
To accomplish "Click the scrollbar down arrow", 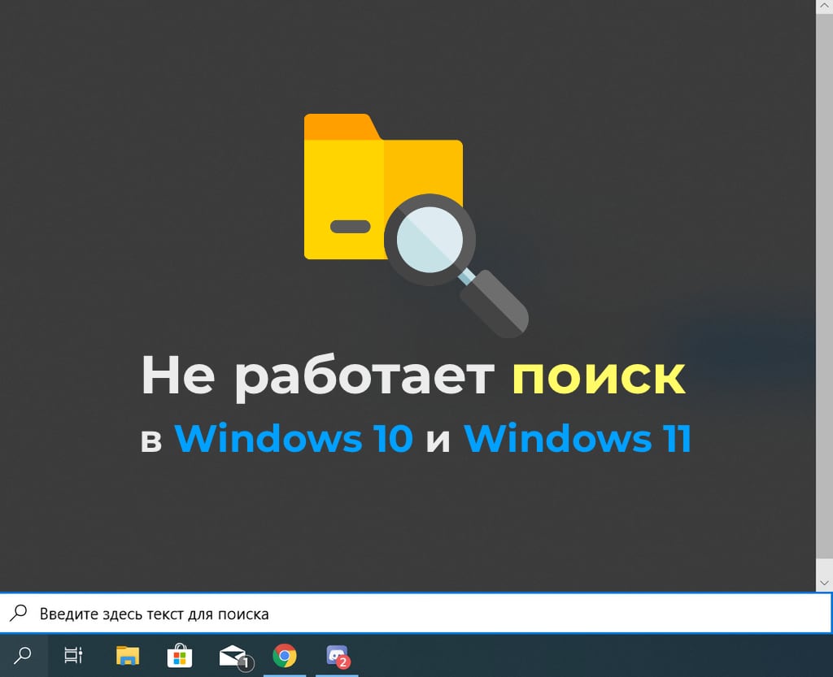I will [x=825, y=583].
